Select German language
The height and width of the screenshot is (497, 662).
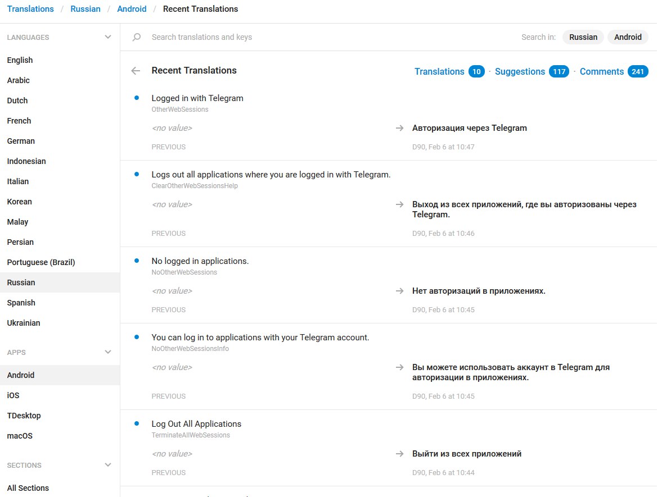click(x=60, y=141)
